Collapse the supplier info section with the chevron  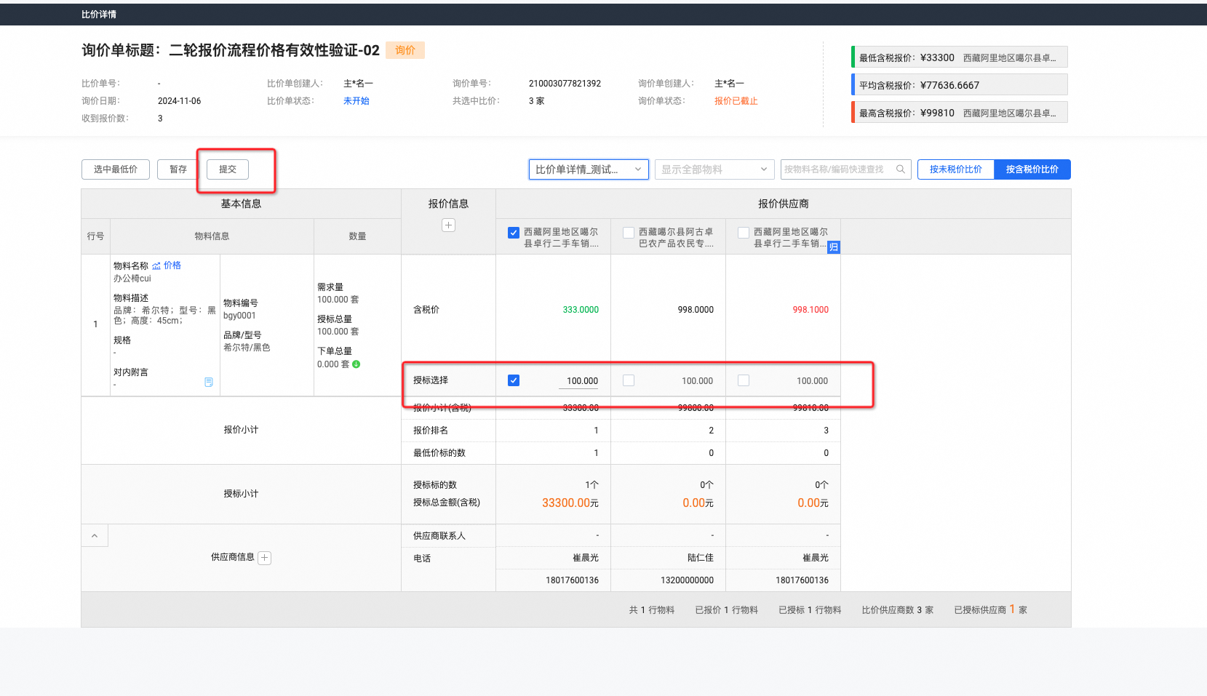pos(95,536)
